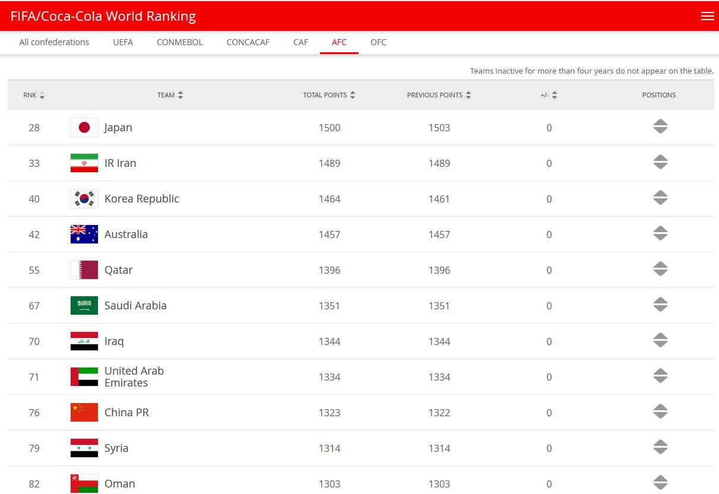Viewport: 719px width, 494px height.
Task: Select the AFC tab
Action: click(x=339, y=42)
